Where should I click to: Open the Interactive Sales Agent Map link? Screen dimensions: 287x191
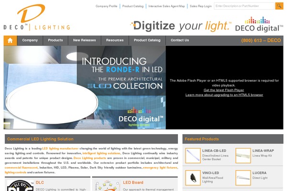[166, 6]
